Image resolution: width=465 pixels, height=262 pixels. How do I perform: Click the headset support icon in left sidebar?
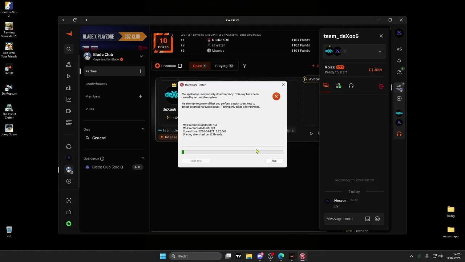pyautogui.click(x=69, y=146)
